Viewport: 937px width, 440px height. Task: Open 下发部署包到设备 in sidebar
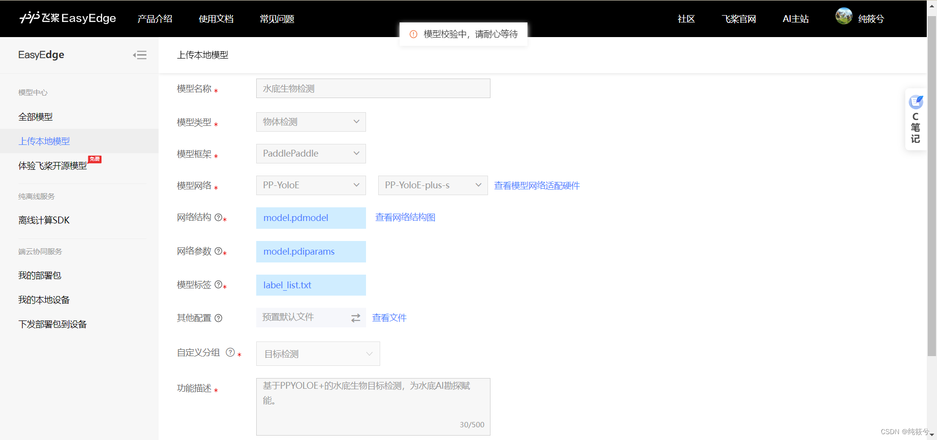point(53,324)
